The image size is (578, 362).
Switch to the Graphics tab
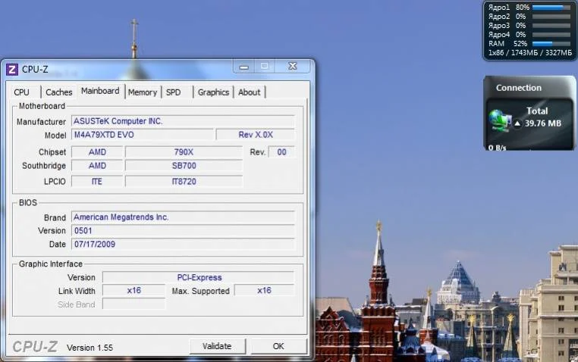[x=213, y=92]
